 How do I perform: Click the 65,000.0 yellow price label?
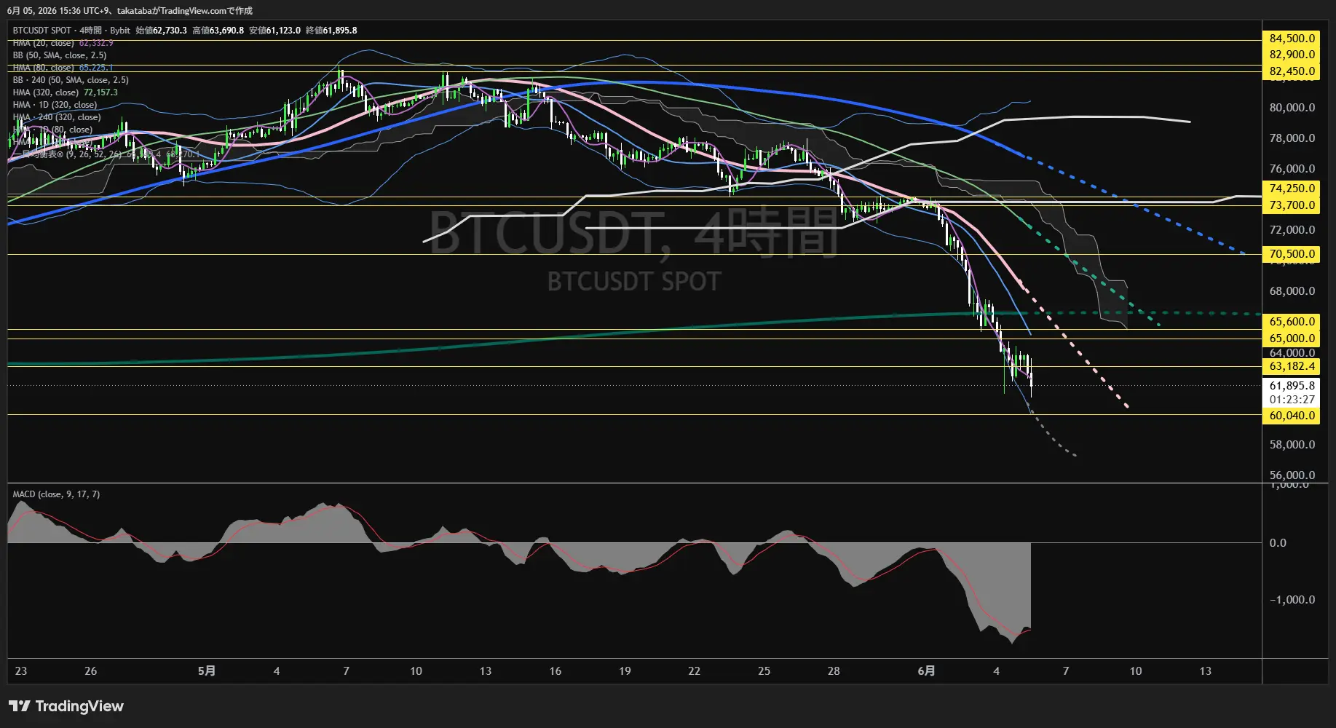pos(1292,339)
